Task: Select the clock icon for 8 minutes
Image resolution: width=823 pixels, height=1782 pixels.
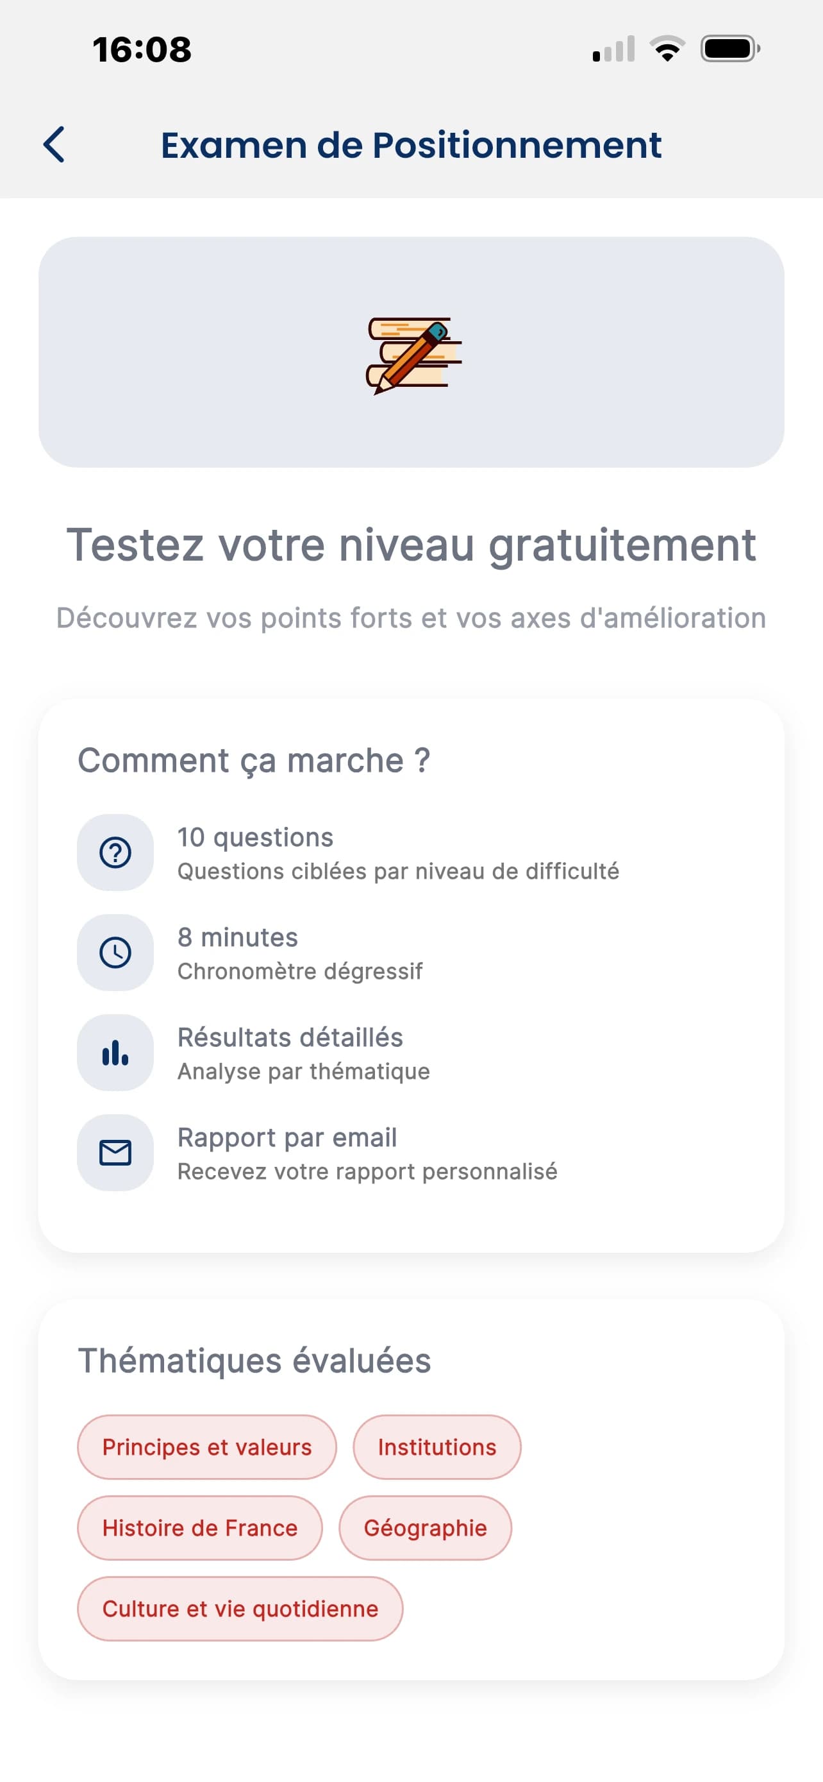Action: click(x=115, y=952)
